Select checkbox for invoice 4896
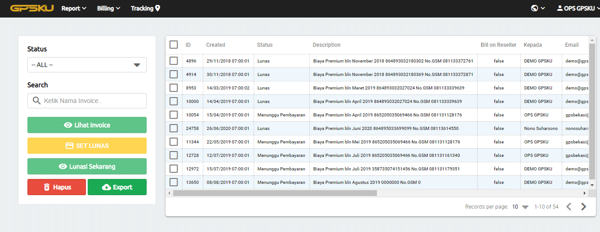This screenshot has width=600, height=232. click(174, 61)
